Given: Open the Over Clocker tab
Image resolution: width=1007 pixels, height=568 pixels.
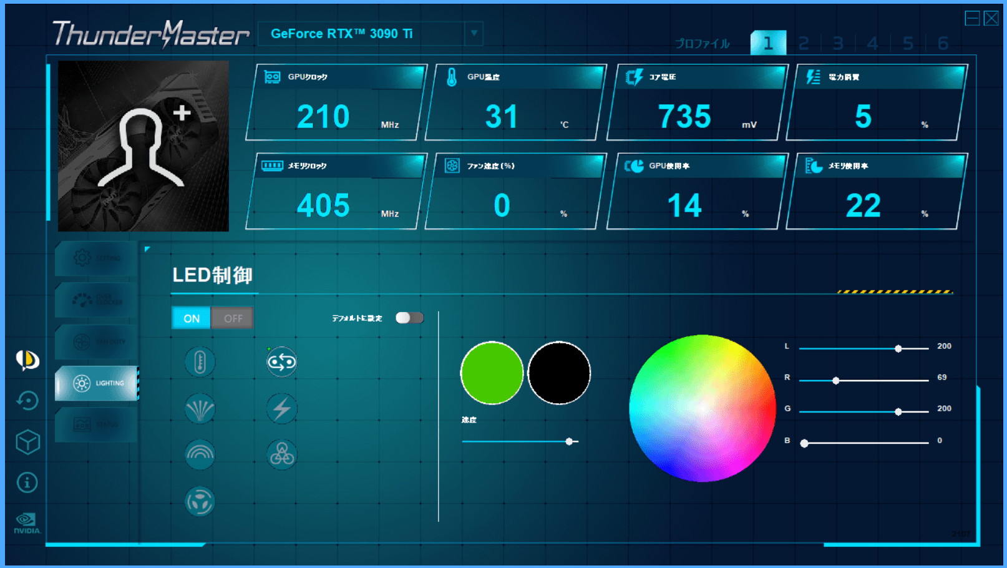Looking at the screenshot, I should click(x=96, y=300).
